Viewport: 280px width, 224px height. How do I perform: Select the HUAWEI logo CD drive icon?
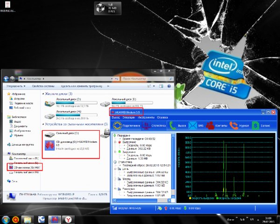49,145
